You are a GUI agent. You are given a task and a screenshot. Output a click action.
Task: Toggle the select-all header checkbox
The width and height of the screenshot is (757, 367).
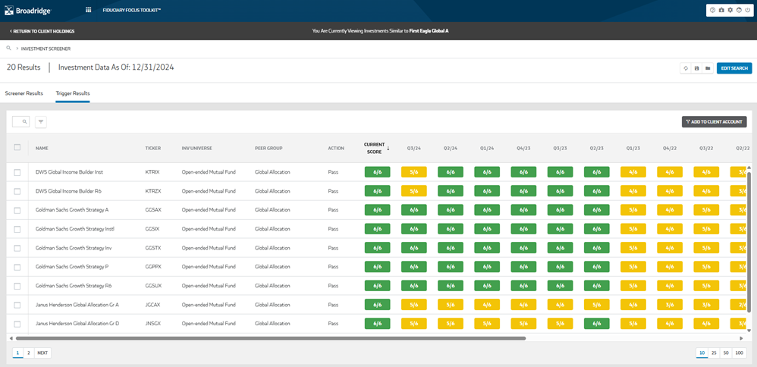17,148
